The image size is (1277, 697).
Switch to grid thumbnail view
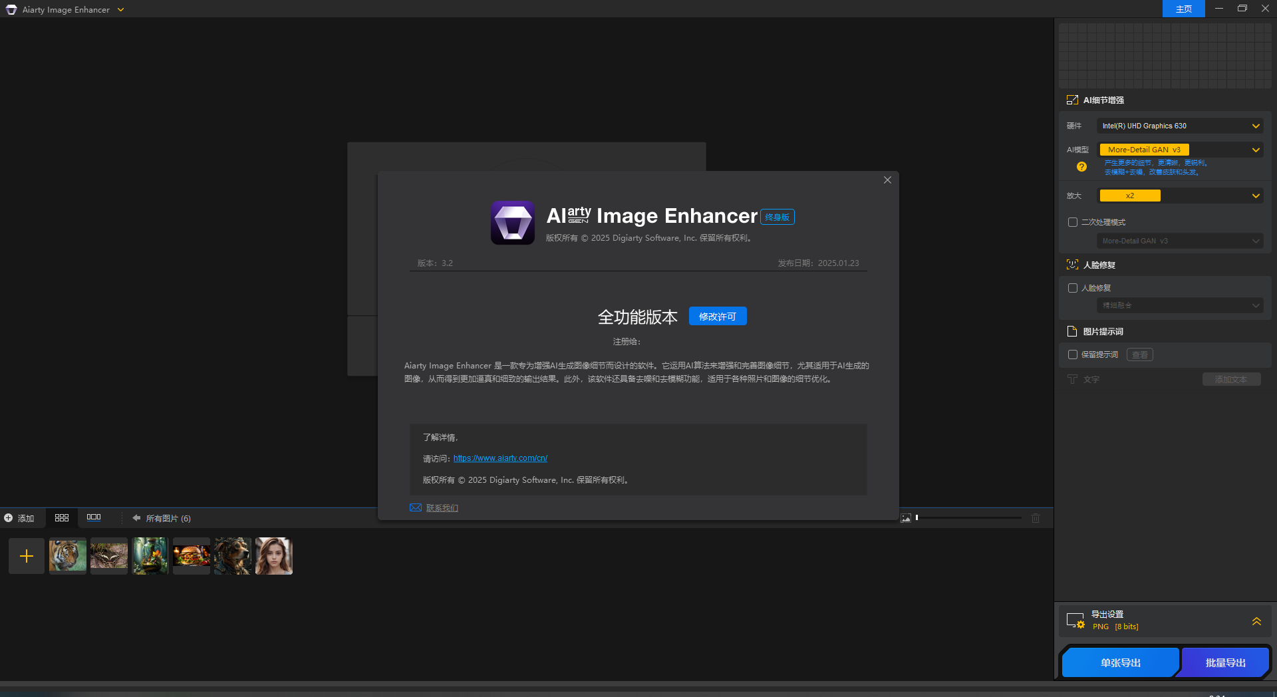coord(62,517)
